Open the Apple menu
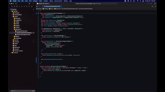This screenshot has width=165, height=92. [x=11, y=1]
